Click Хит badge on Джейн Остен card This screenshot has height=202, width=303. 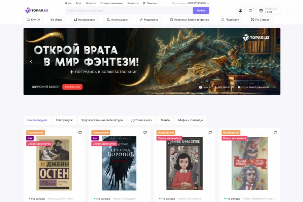30,138
